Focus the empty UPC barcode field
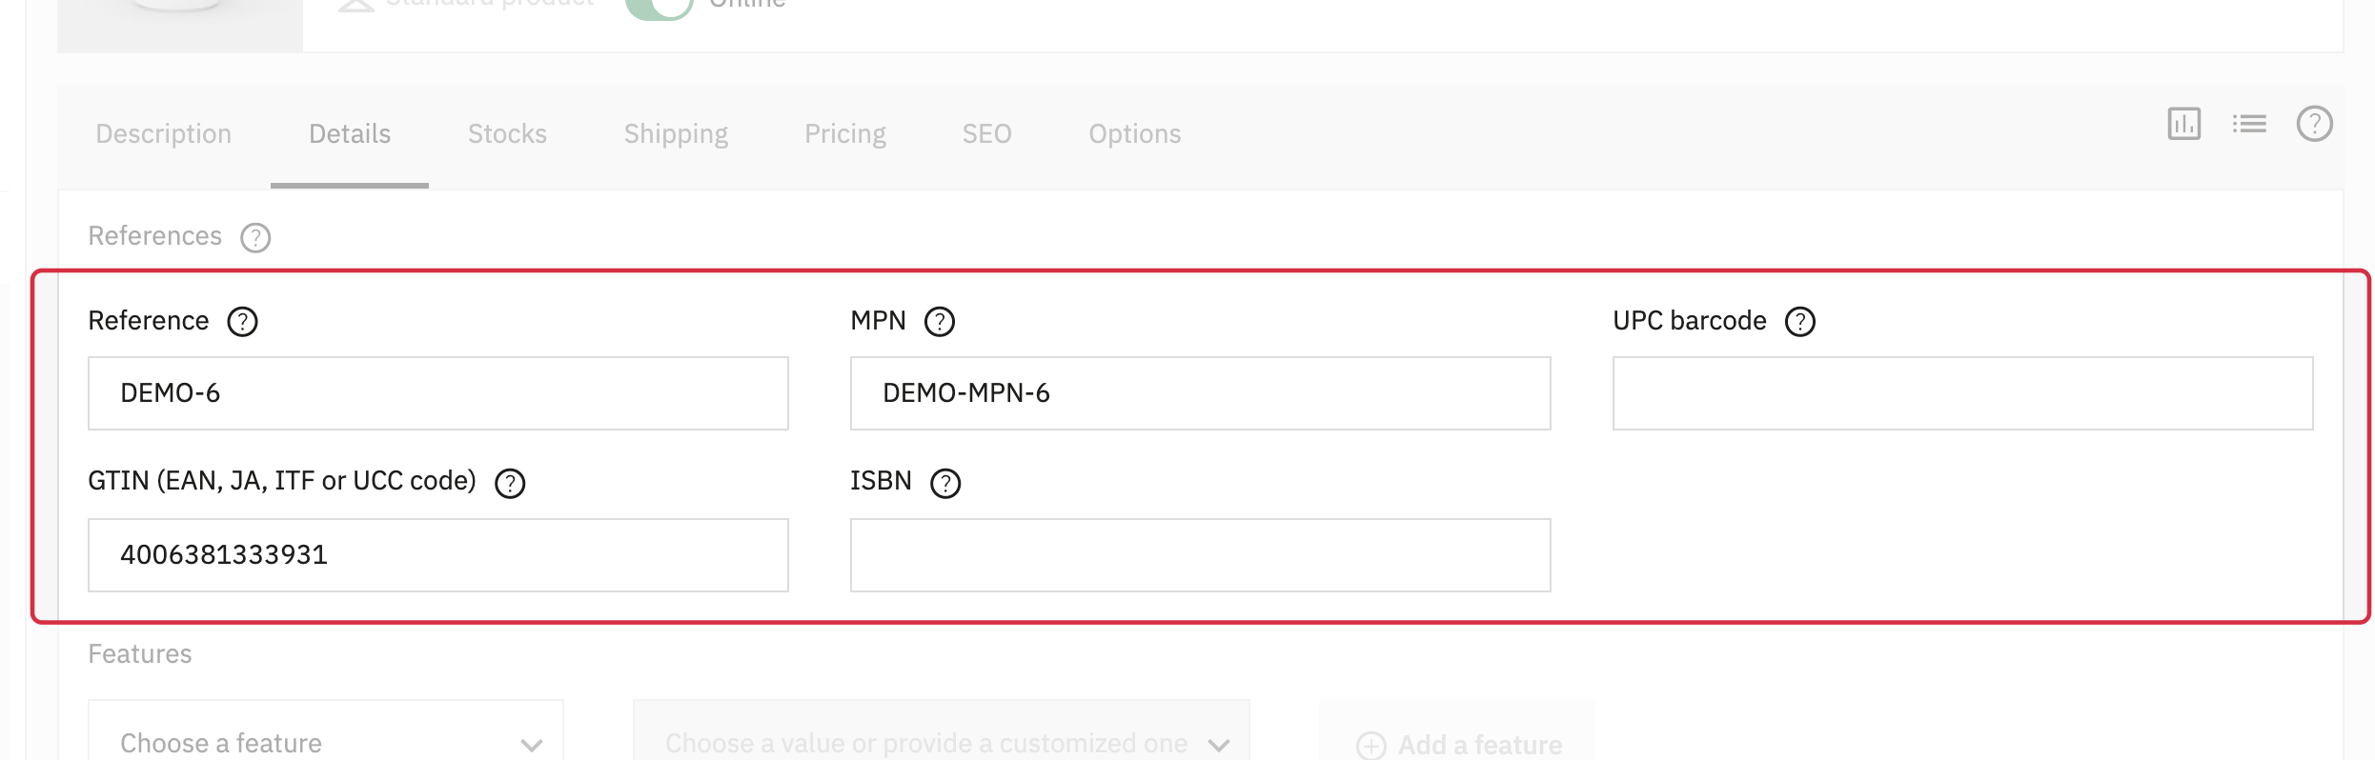The width and height of the screenshot is (2375, 760). (x=1963, y=393)
